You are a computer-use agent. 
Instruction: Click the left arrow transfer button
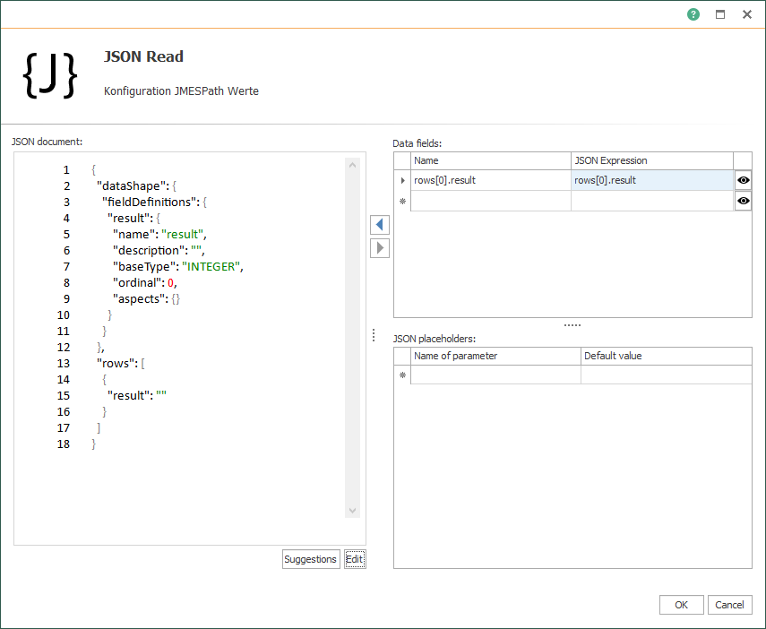pyautogui.click(x=380, y=224)
